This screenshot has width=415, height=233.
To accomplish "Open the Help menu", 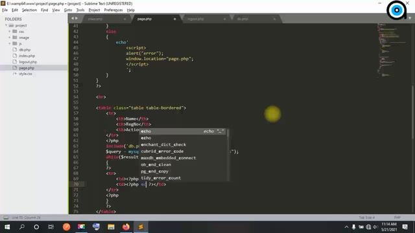I will (x=131, y=10).
